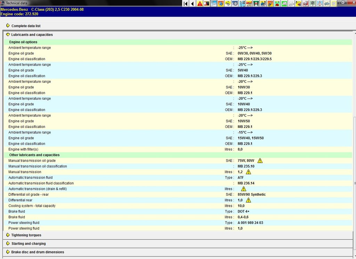
Task: Click the Engine oil options heading
Action: 23,42
